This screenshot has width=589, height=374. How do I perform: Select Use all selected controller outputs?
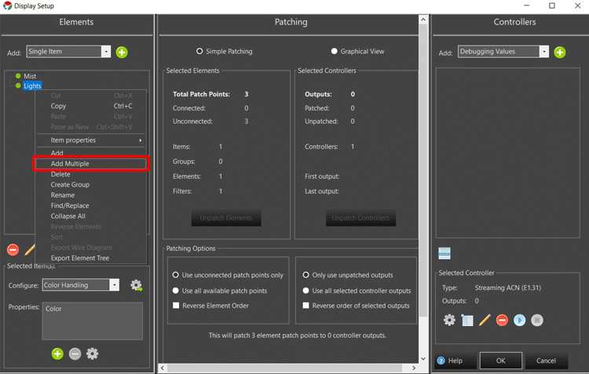click(306, 290)
